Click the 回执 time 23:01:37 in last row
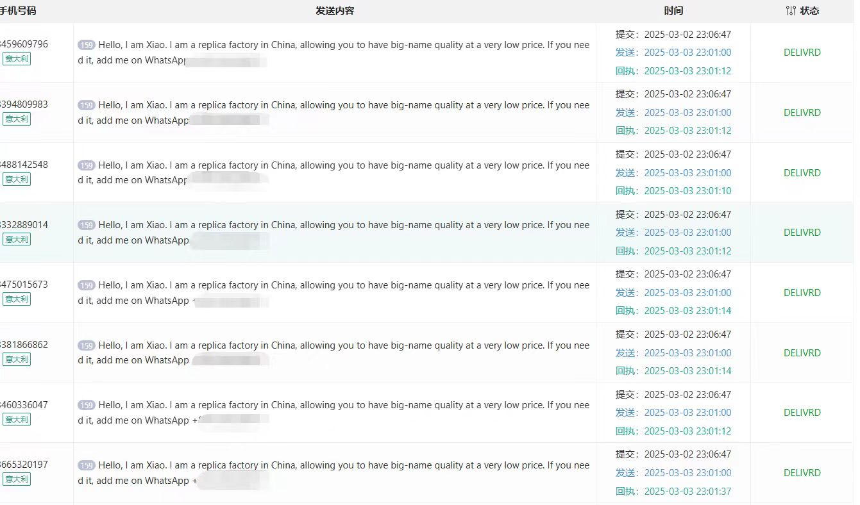860x505 pixels. click(687, 492)
